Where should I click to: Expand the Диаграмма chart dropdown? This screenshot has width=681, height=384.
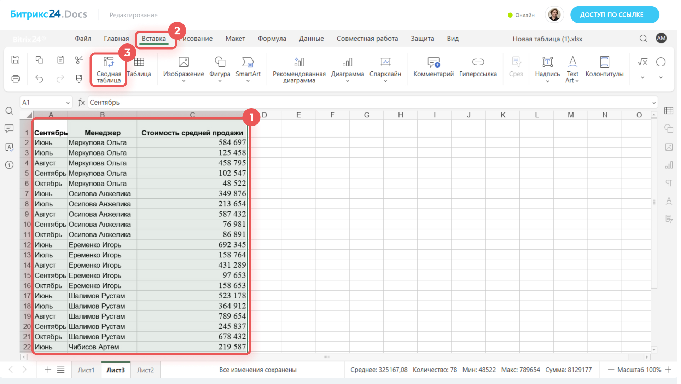347,81
